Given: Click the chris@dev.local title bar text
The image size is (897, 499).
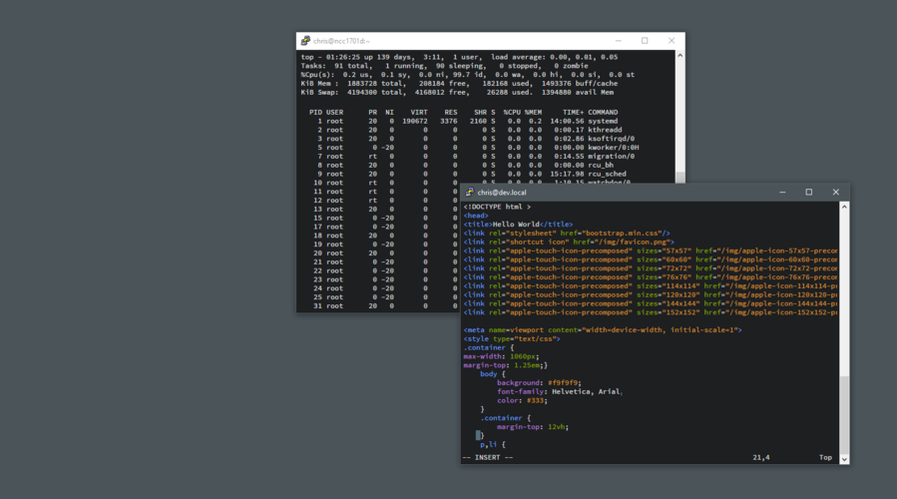Looking at the screenshot, I should pos(502,193).
